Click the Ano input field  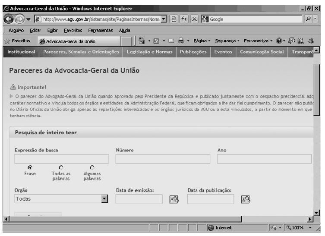[x=264, y=159]
